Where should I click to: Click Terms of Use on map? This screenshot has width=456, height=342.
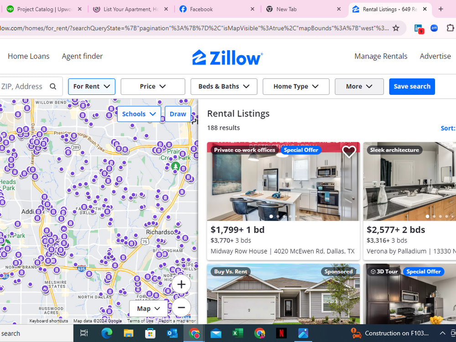pyautogui.click(x=140, y=321)
